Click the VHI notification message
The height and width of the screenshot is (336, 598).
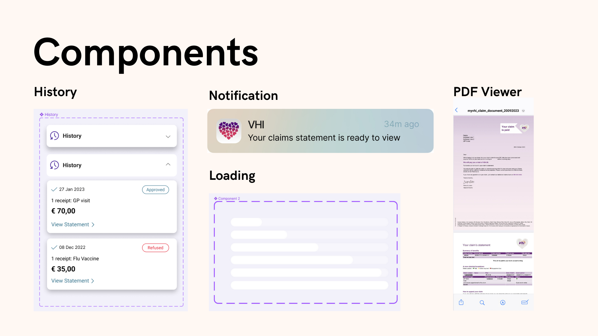[320, 131]
